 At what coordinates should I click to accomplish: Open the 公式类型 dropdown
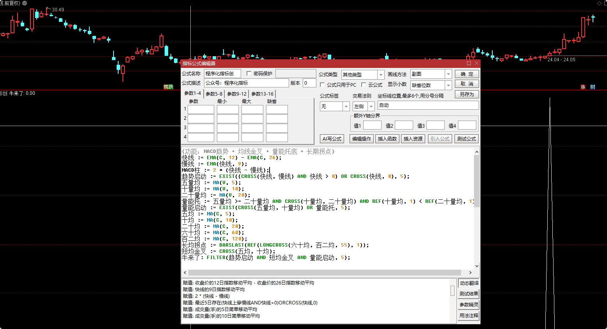pyautogui.click(x=381, y=75)
